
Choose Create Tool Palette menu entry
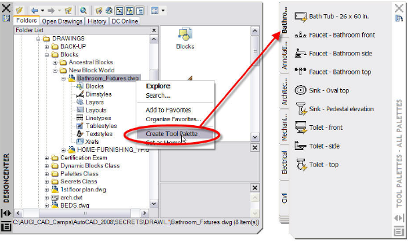[x=172, y=134]
